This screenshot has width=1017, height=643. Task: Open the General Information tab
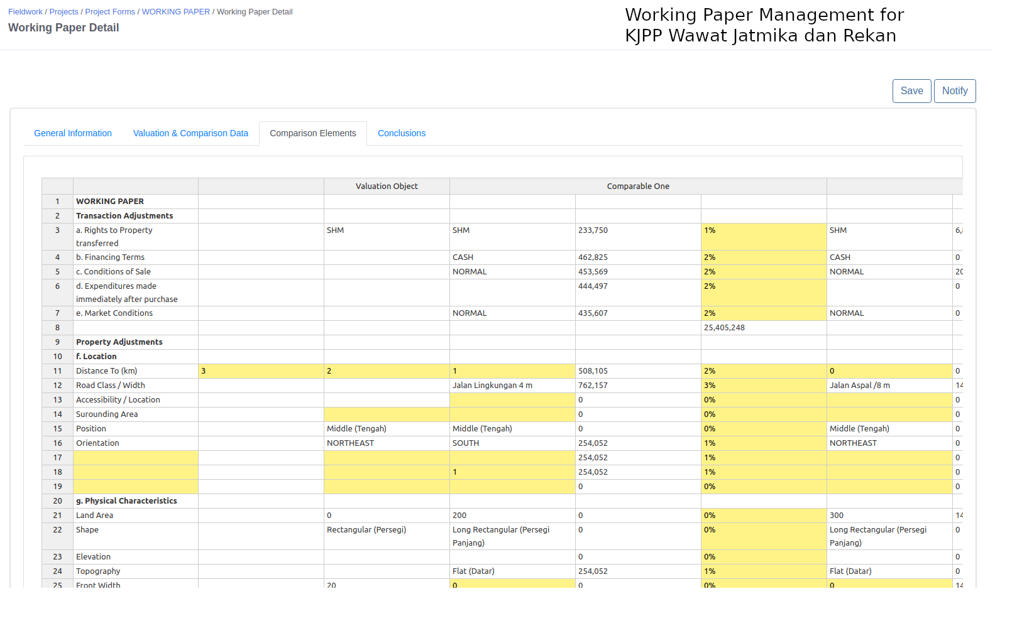click(73, 133)
